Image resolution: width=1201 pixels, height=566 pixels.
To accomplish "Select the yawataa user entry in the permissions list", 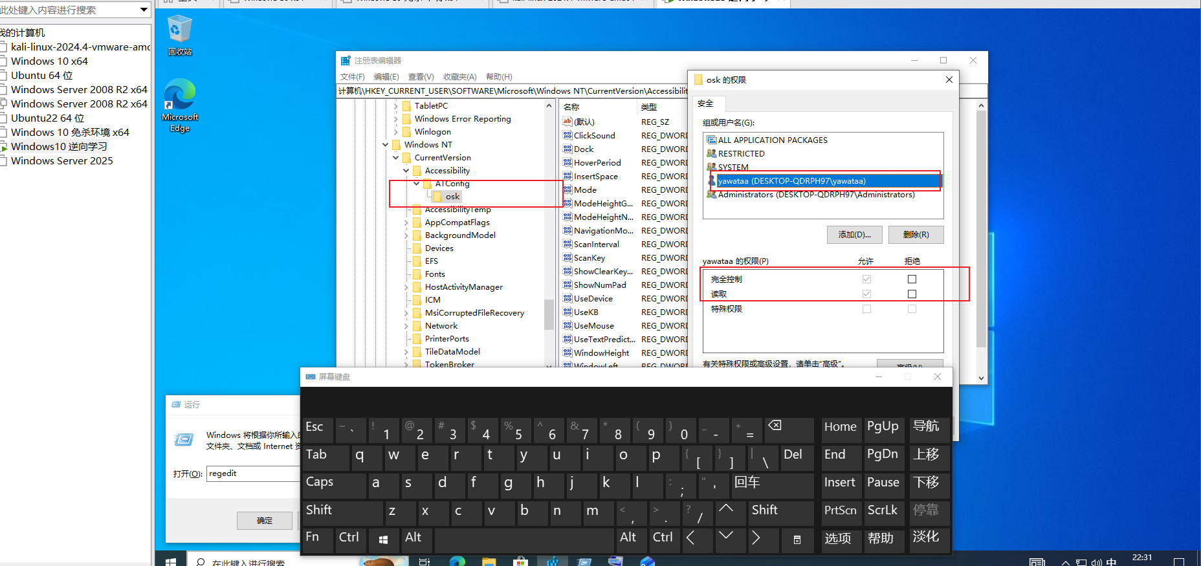I will tap(825, 181).
